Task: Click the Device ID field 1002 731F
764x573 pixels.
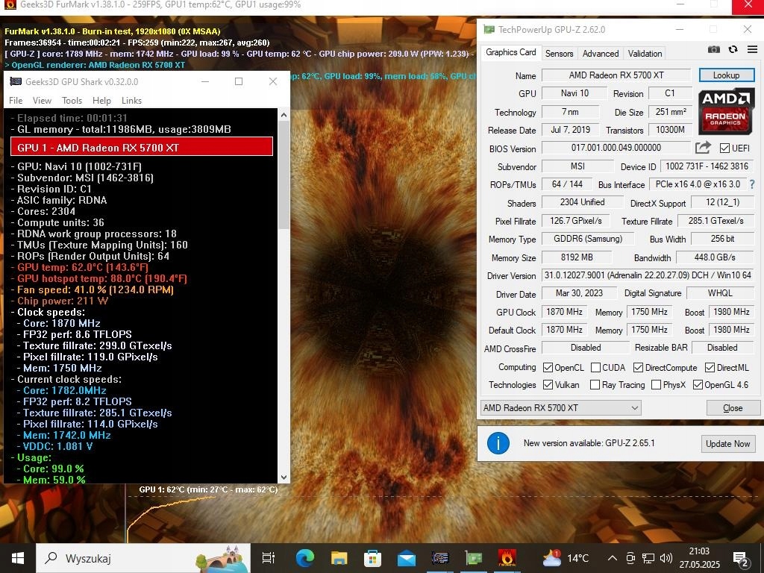Action: click(707, 166)
